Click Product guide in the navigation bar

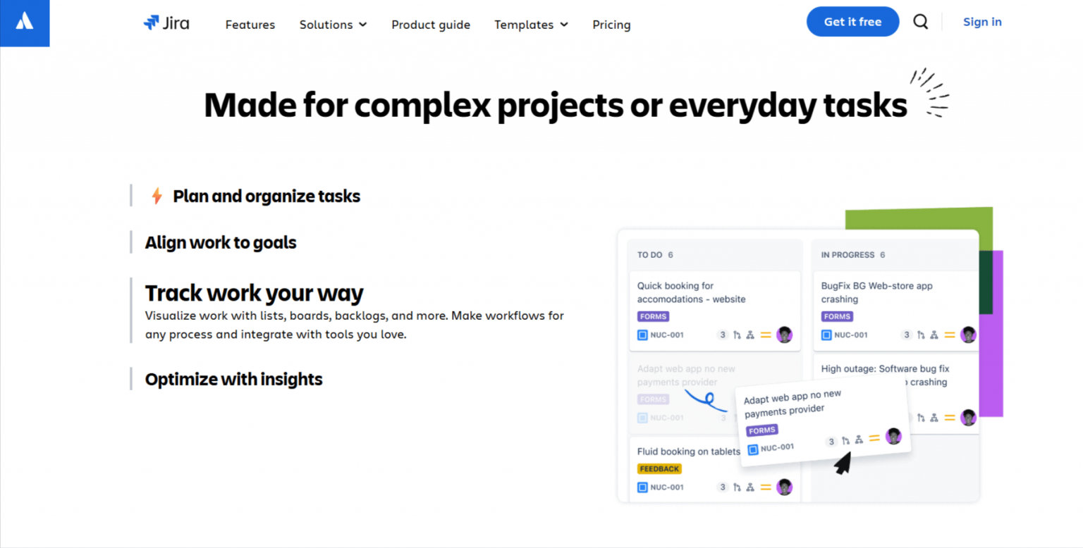click(431, 25)
